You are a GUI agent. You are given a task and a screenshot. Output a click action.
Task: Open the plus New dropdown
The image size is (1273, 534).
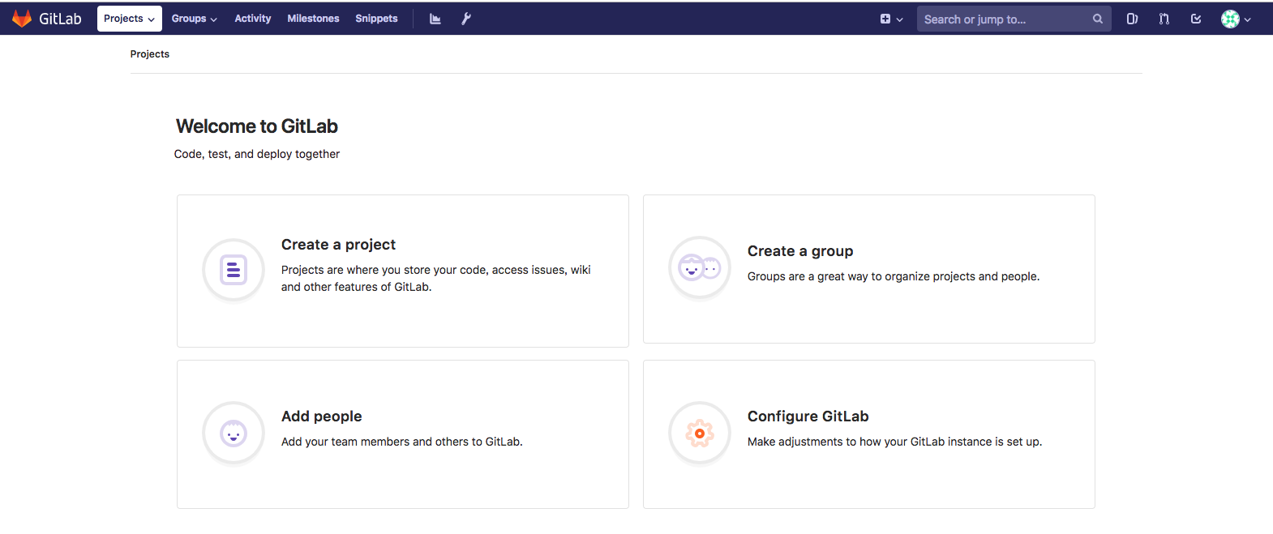[891, 19]
